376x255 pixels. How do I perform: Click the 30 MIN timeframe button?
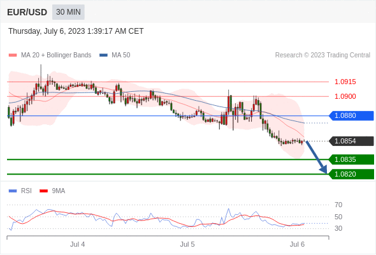(x=68, y=12)
